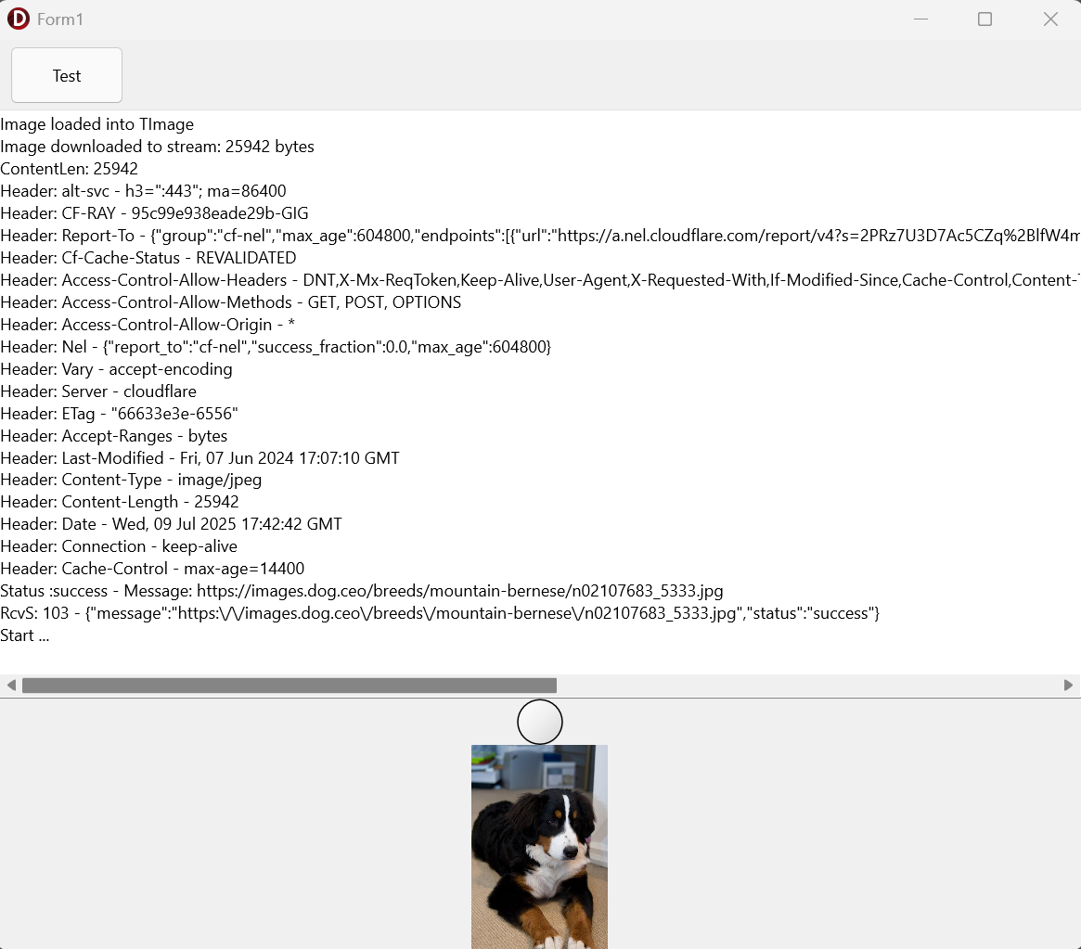Viewport: 1081px width, 949px height.
Task: Click the 'Header: Nel' log line
Action: 276,347
